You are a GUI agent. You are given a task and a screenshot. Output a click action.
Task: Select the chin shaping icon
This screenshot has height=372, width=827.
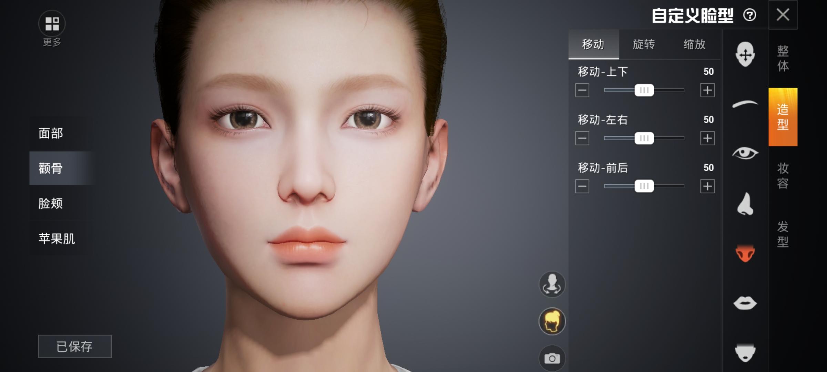(x=745, y=353)
